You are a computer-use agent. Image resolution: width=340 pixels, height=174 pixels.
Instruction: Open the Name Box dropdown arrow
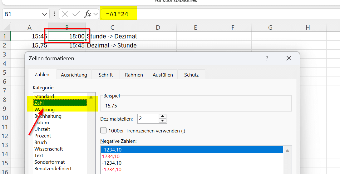tap(44, 14)
